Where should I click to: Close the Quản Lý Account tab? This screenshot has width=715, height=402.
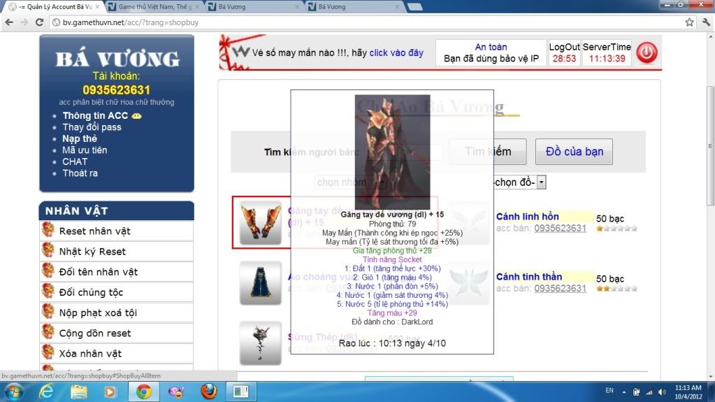[97, 7]
